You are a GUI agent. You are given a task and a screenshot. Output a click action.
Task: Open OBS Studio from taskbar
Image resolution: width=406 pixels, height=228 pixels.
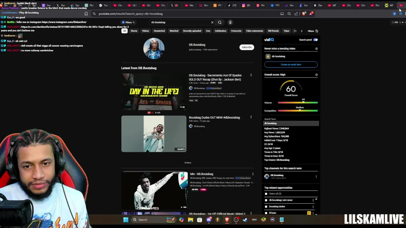pyautogui.click(x=236, y=220)
